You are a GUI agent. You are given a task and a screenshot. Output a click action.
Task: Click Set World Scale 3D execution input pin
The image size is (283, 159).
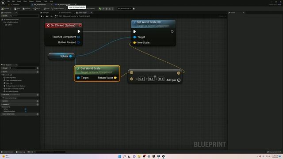134,31
